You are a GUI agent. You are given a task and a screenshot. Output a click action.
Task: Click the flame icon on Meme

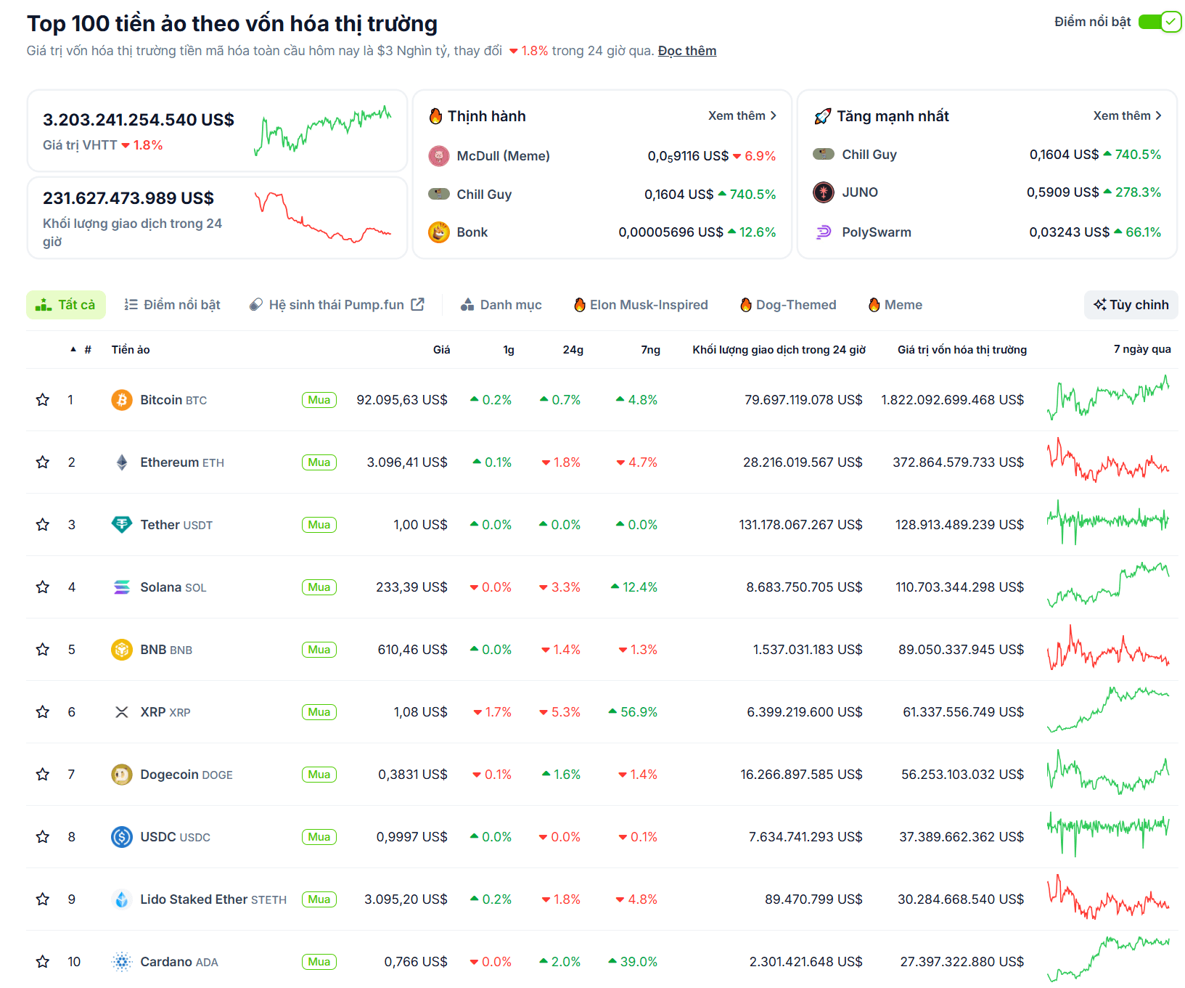pos(874,305)
